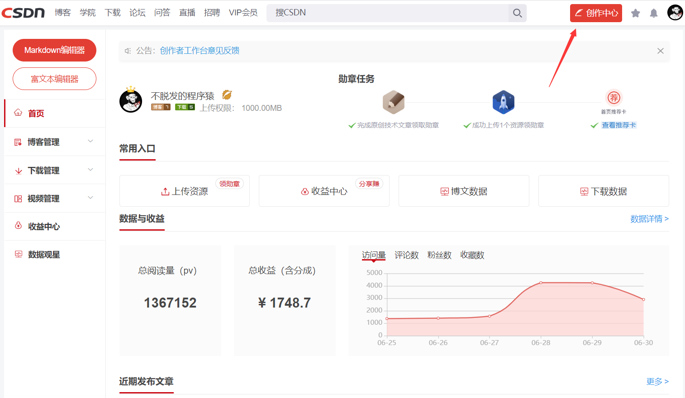Click the 成功上传1个资源领勋章 task text
The image size is (685, 398).
(x=508, y=125)
